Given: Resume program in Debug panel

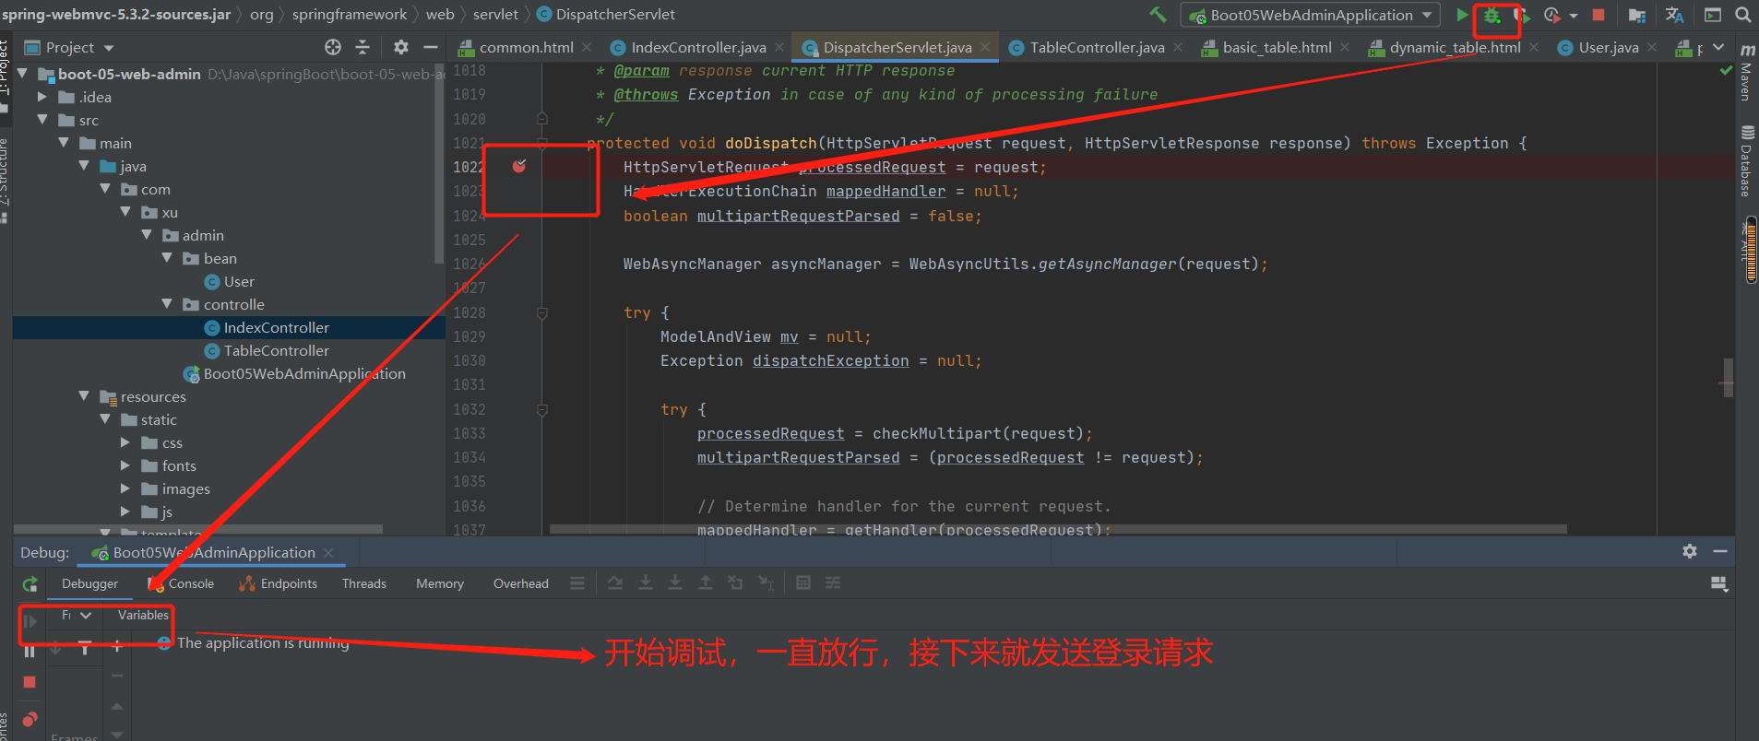Looking at the screenshot, I should tap(30, 621).
